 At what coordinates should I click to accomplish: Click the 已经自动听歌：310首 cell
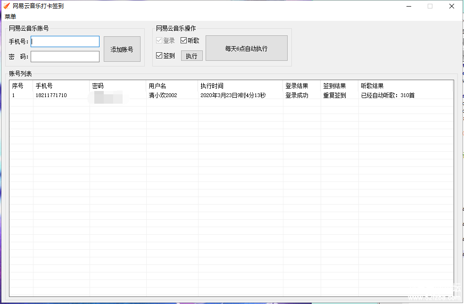pyautogui.click(x=388, y=95)
